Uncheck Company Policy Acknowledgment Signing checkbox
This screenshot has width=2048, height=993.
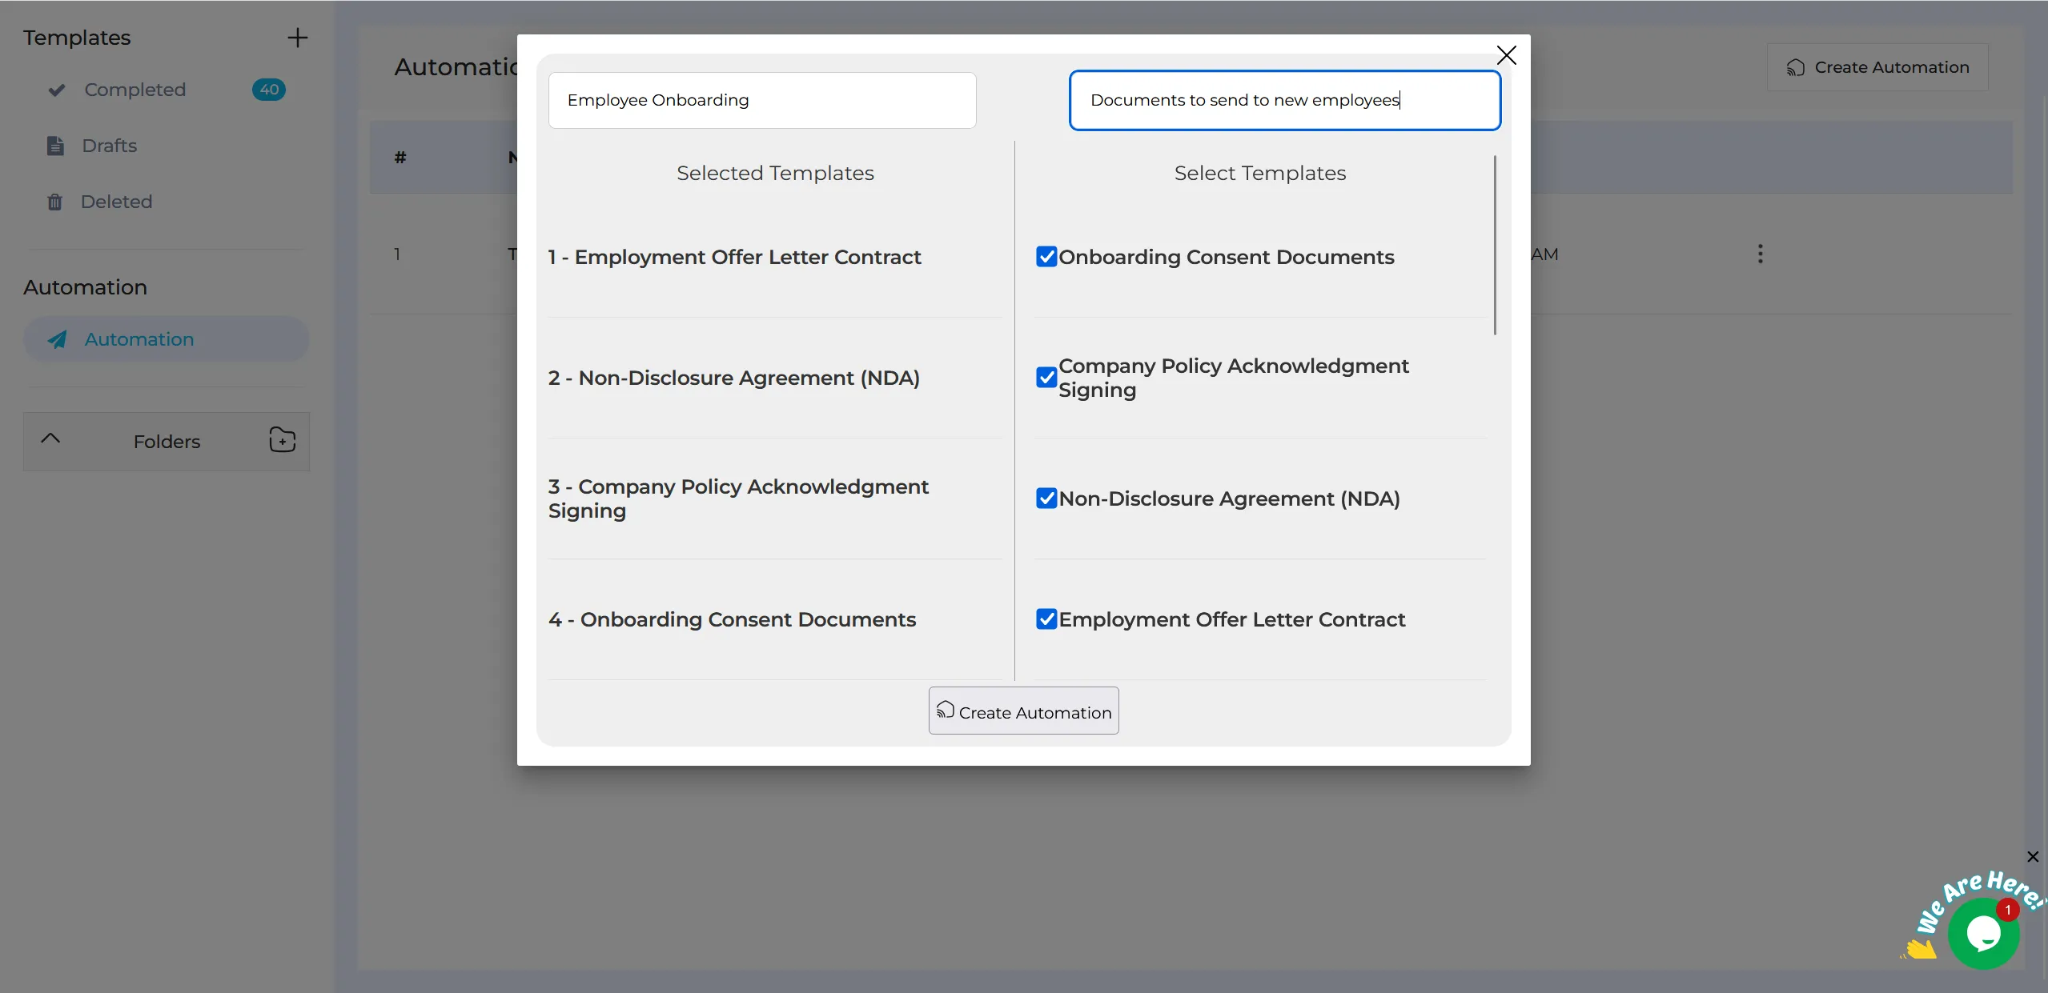pyautogui.click(x=1046, y=378)
